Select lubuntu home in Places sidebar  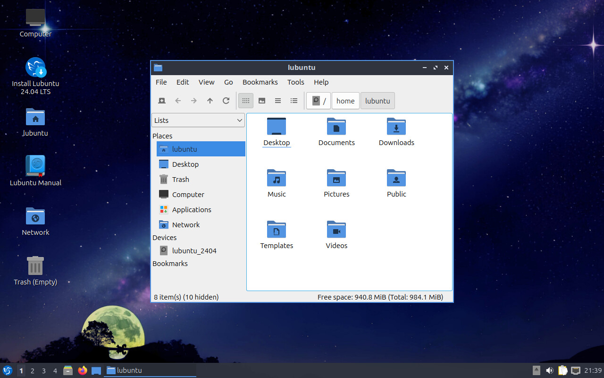click(201, 149)
